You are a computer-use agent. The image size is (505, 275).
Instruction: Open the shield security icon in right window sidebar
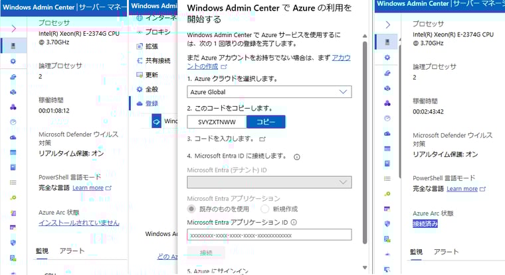[x=387, y=223]
